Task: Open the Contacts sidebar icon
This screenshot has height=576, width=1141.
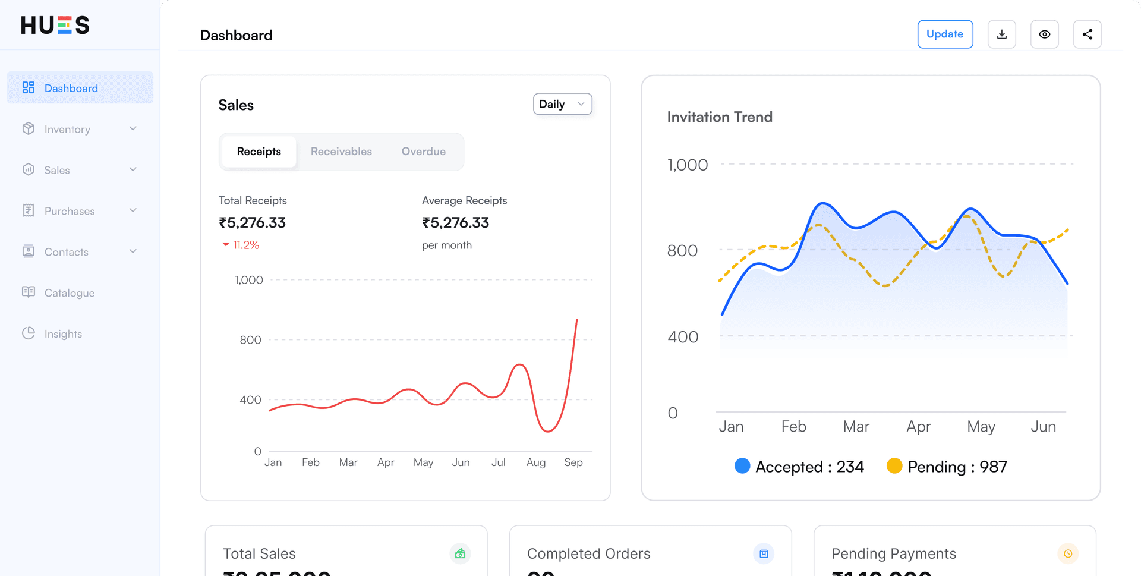Action: coord(28,251)
